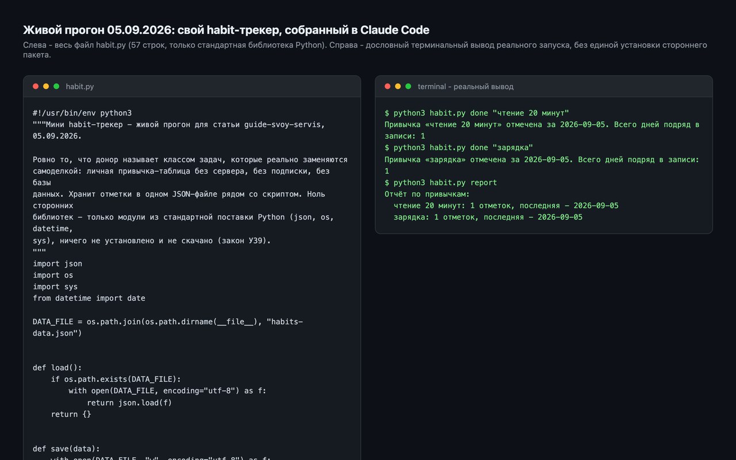Click the 'import sys' code line
736x460 pixels.
(55, 286)
